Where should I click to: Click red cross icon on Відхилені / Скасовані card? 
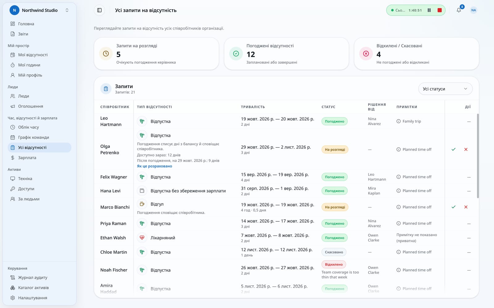(366, 54)
